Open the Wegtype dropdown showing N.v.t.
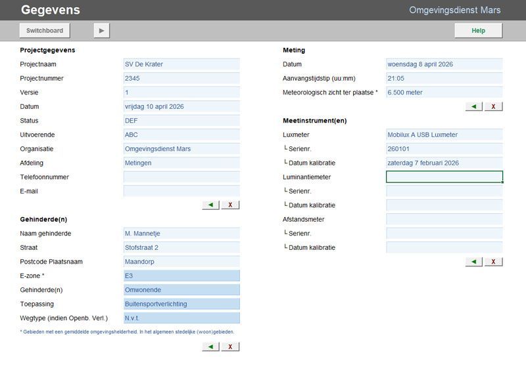Image resolution: width=526 pixels, height=389 pixels. coord(181,318)
